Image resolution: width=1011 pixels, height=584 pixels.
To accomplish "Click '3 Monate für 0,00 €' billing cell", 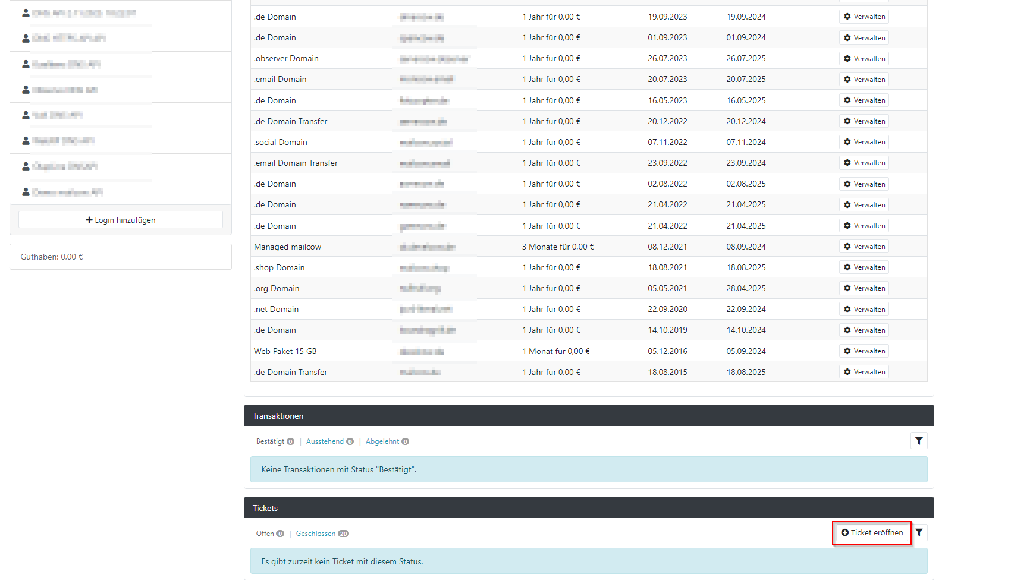I will point(558,247).
